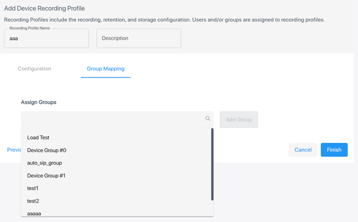
Task: Select the Group Mapping tab
Action: 106,69
